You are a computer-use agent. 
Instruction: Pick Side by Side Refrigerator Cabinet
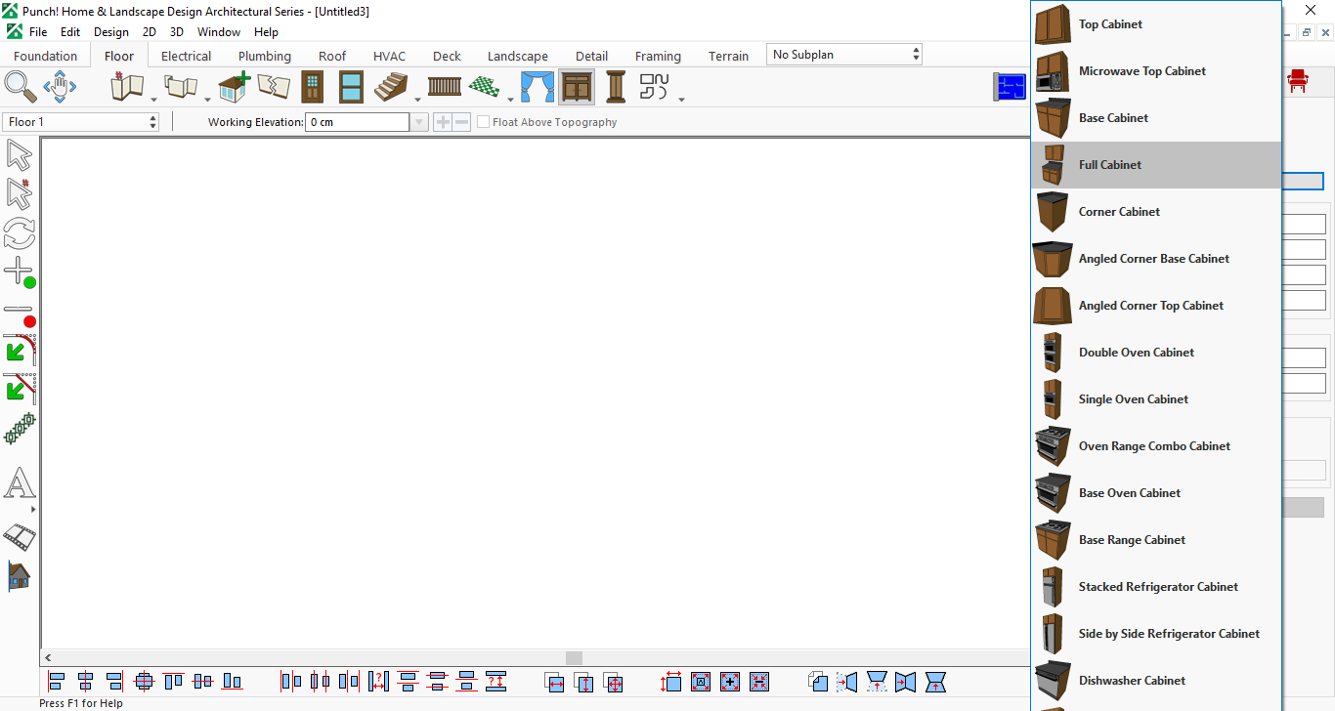[1156, 634]
